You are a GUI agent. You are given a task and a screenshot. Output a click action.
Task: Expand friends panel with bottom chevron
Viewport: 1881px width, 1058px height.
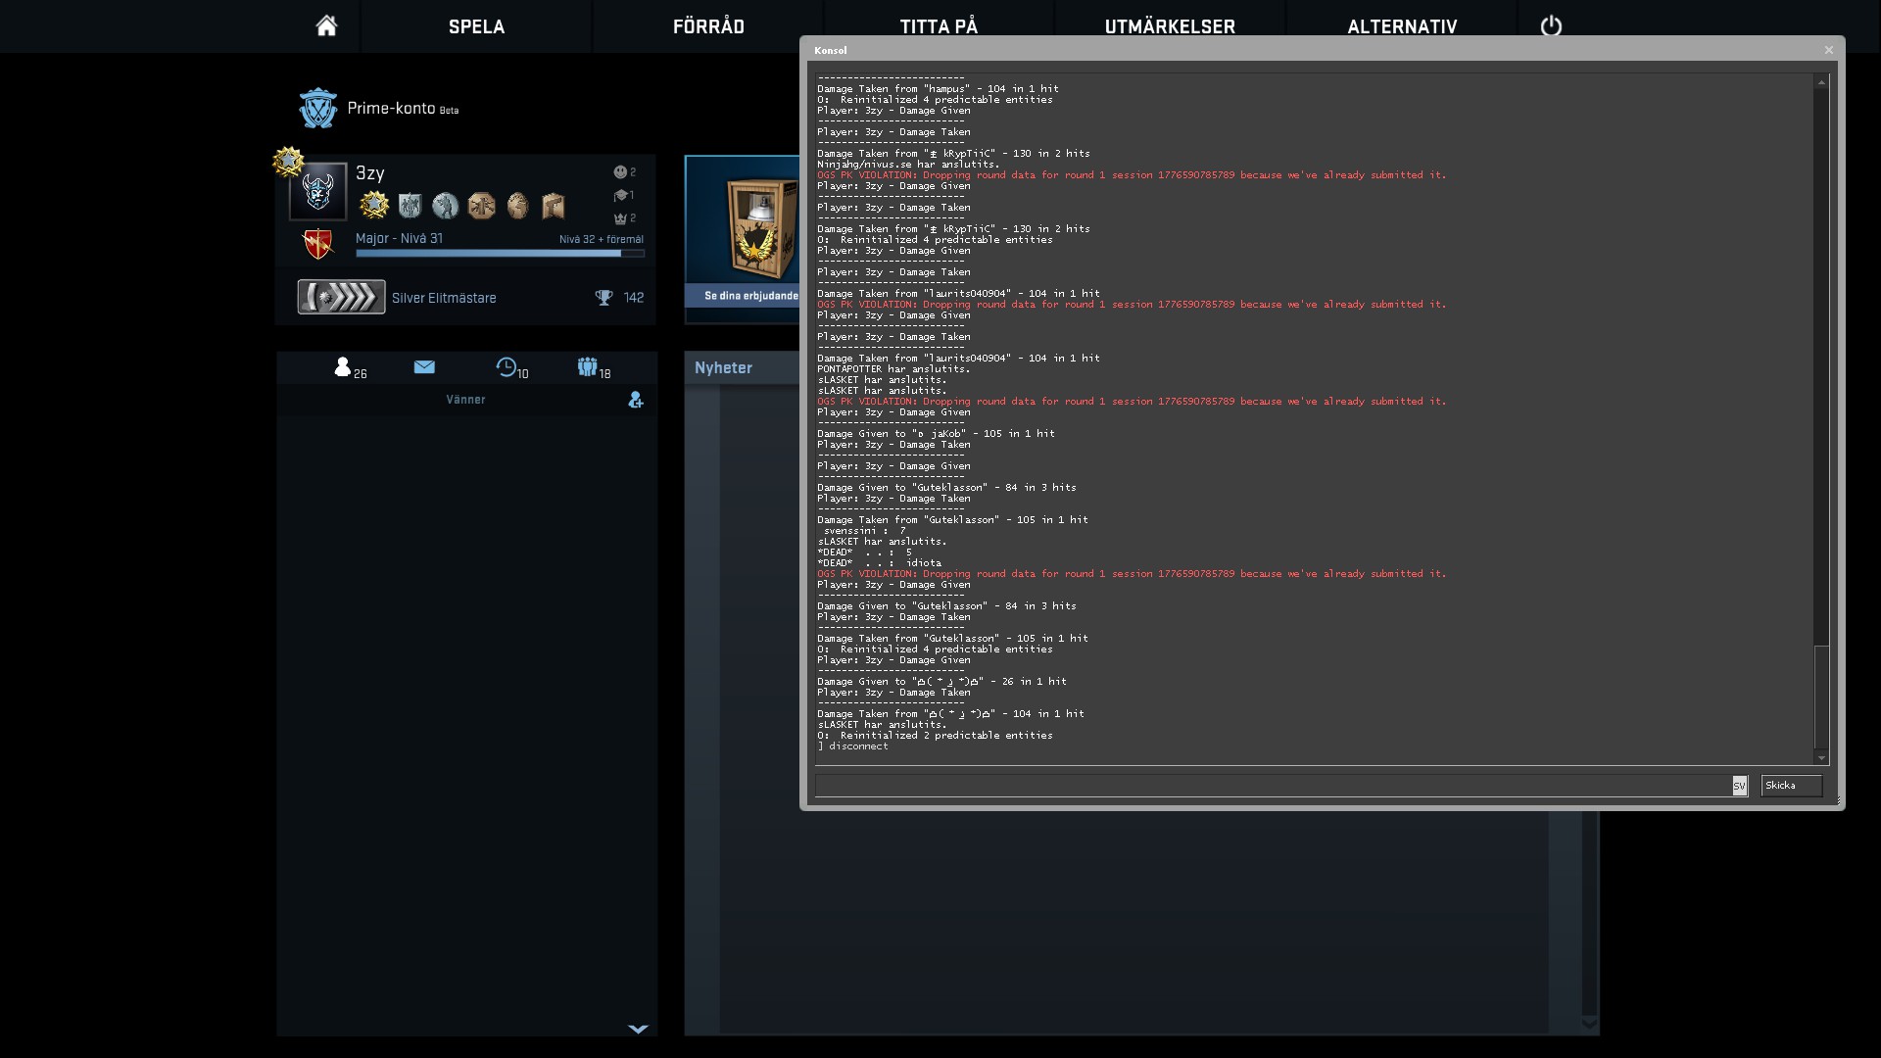tap(638, 1029)
